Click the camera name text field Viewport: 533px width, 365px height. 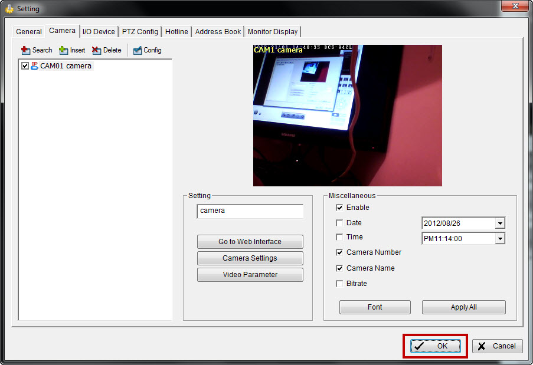(x=250, y=211)
